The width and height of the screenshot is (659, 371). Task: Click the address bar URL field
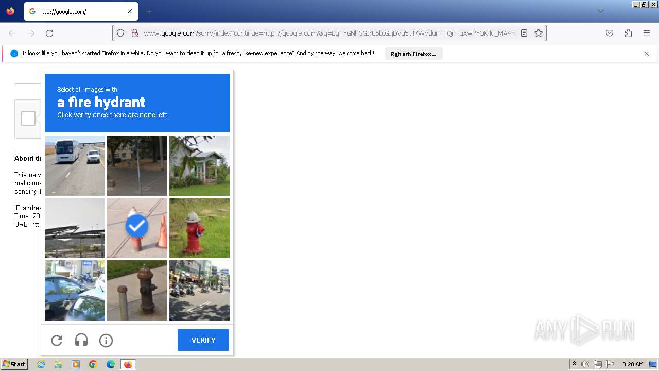coord(329,33)
